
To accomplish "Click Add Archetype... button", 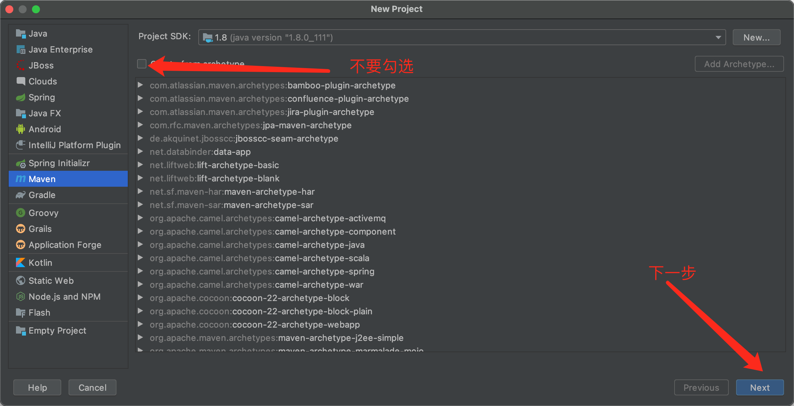I will pos(739,64).
